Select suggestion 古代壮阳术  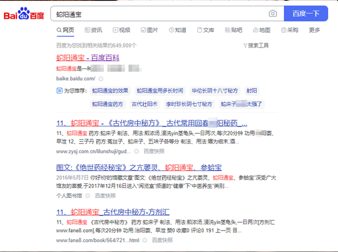coord(145,104)
